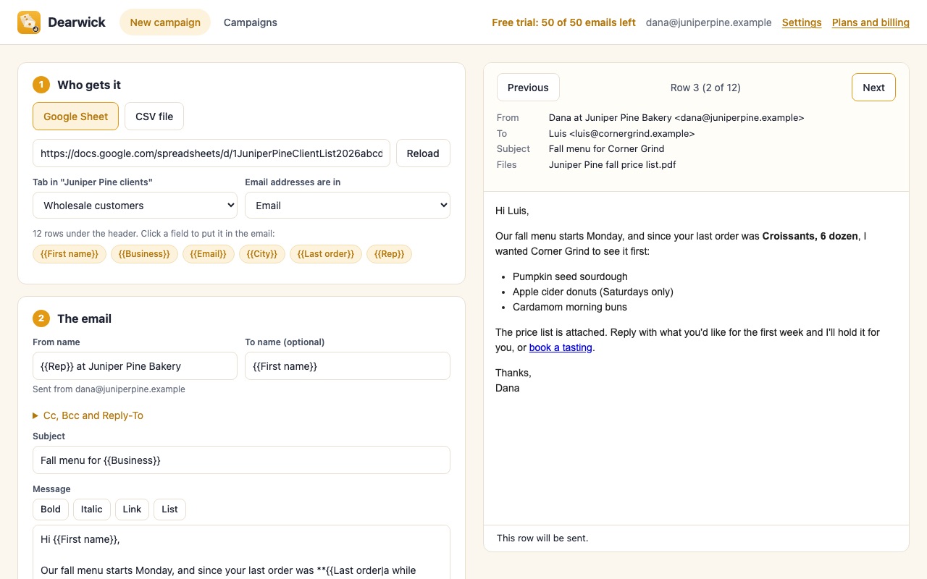Select the Google Sheet source option
This screenshot has width=927, height=579.
point(75,116)
